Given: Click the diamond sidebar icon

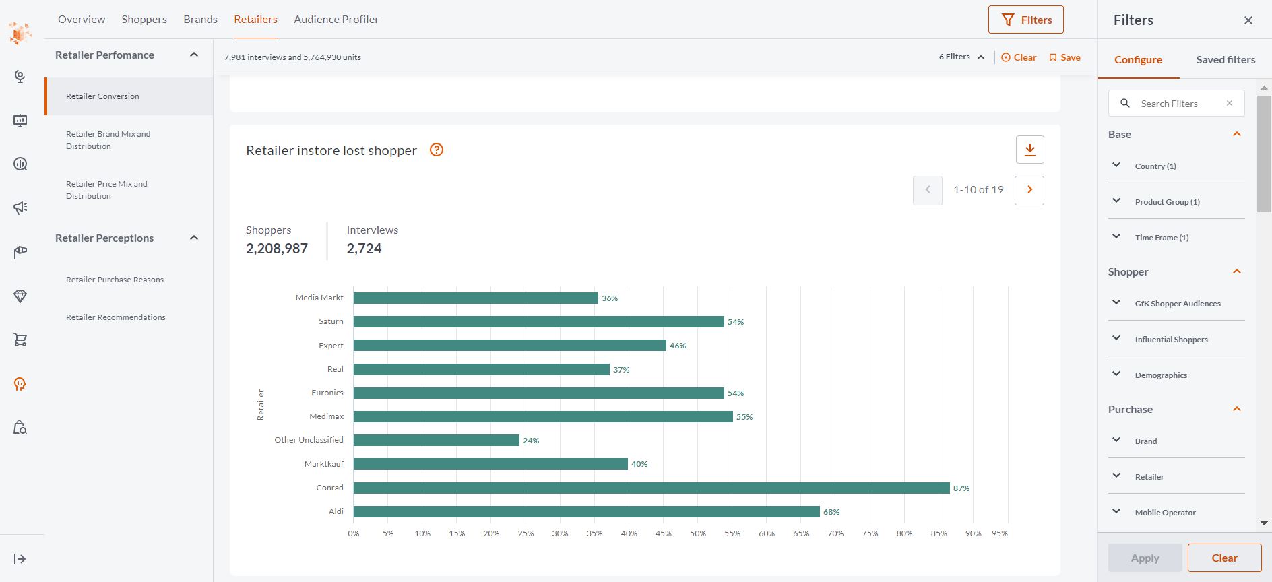Looking at the screenshot, I should pos(20,296).
